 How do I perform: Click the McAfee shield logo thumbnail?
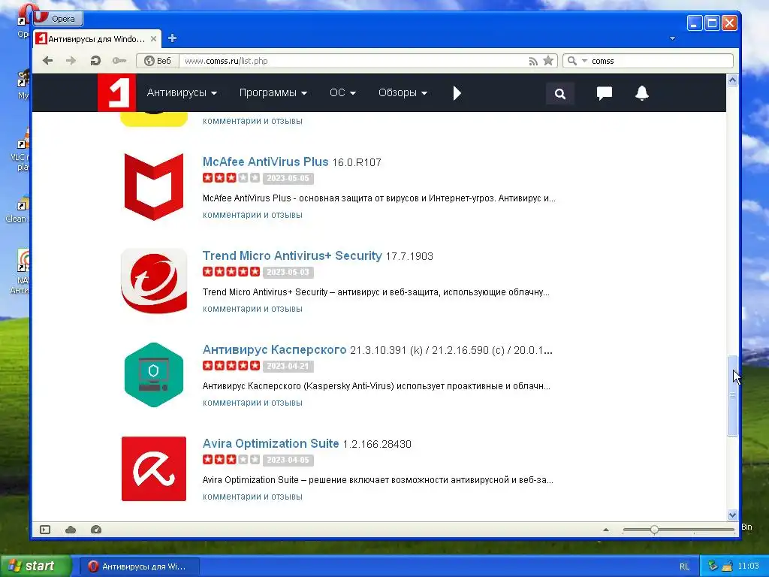click(154, 186)
